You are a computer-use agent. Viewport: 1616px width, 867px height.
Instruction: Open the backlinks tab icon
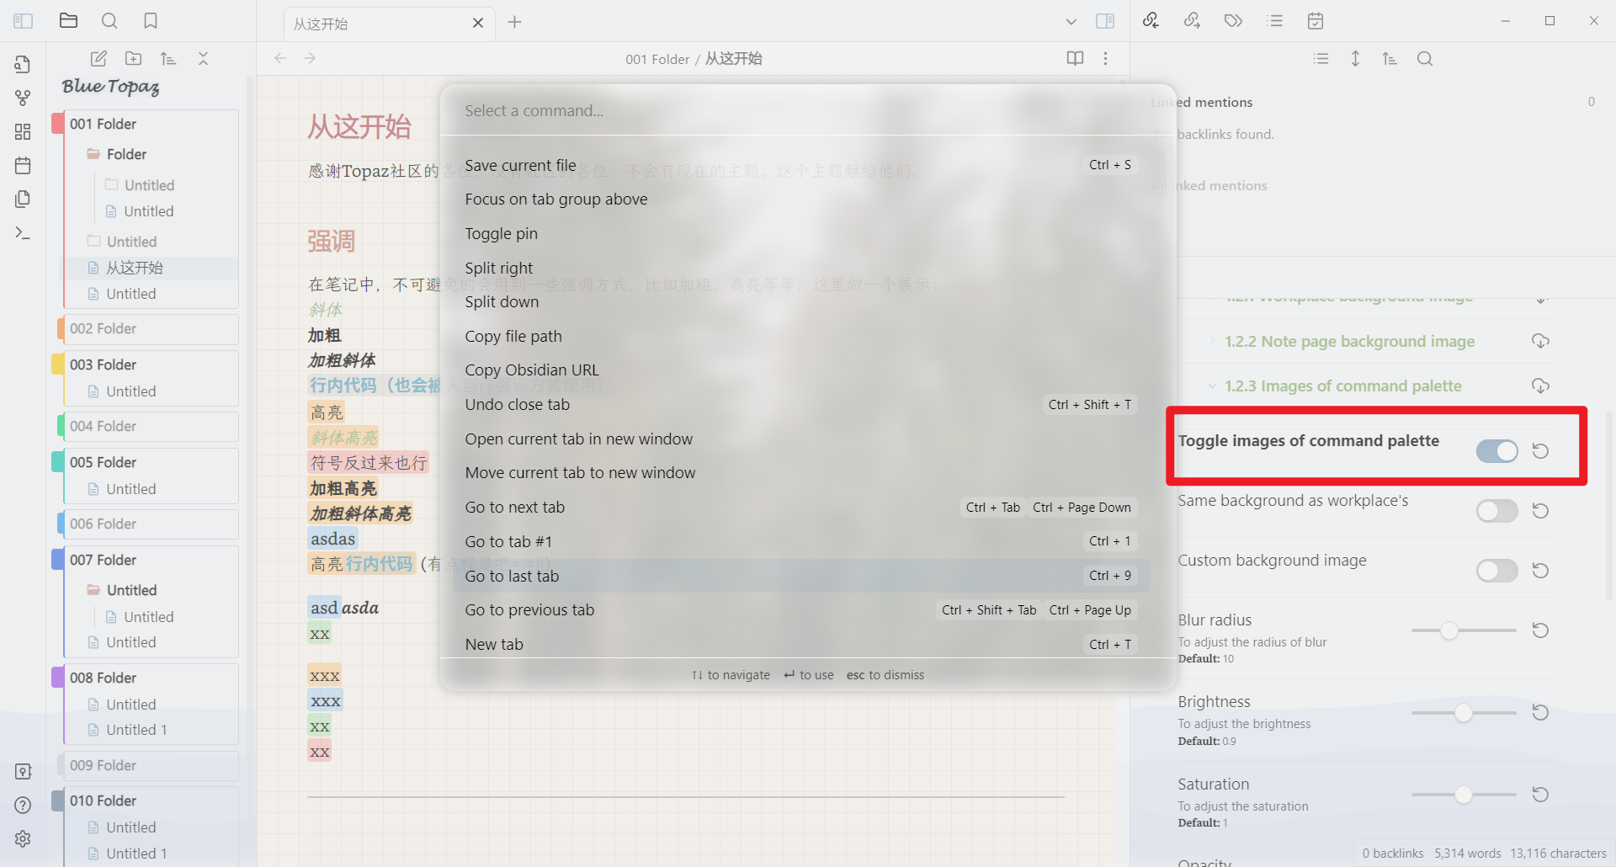(x=1151, y=21)
